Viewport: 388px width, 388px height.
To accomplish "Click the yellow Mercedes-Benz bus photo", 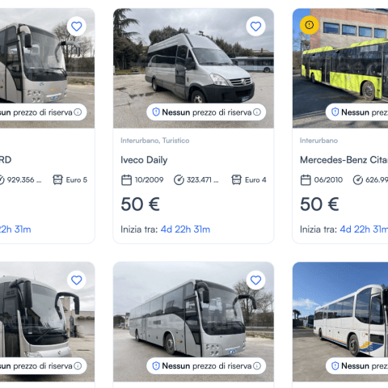I will (340, 68).
